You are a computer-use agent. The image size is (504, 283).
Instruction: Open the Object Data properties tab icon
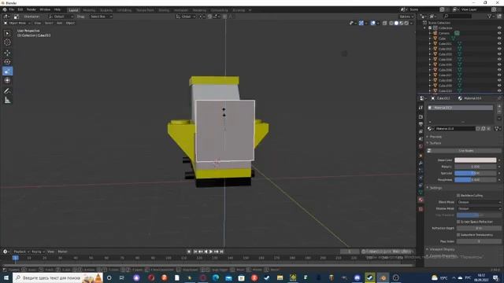point(421,192)
